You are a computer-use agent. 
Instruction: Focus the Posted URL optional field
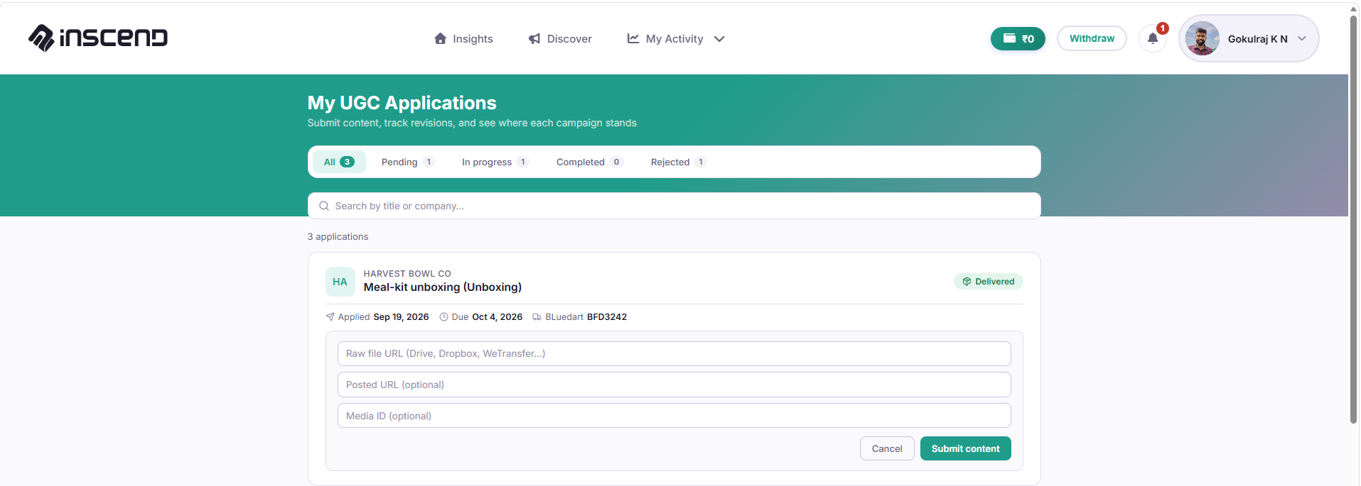click(x=674, y=385)
